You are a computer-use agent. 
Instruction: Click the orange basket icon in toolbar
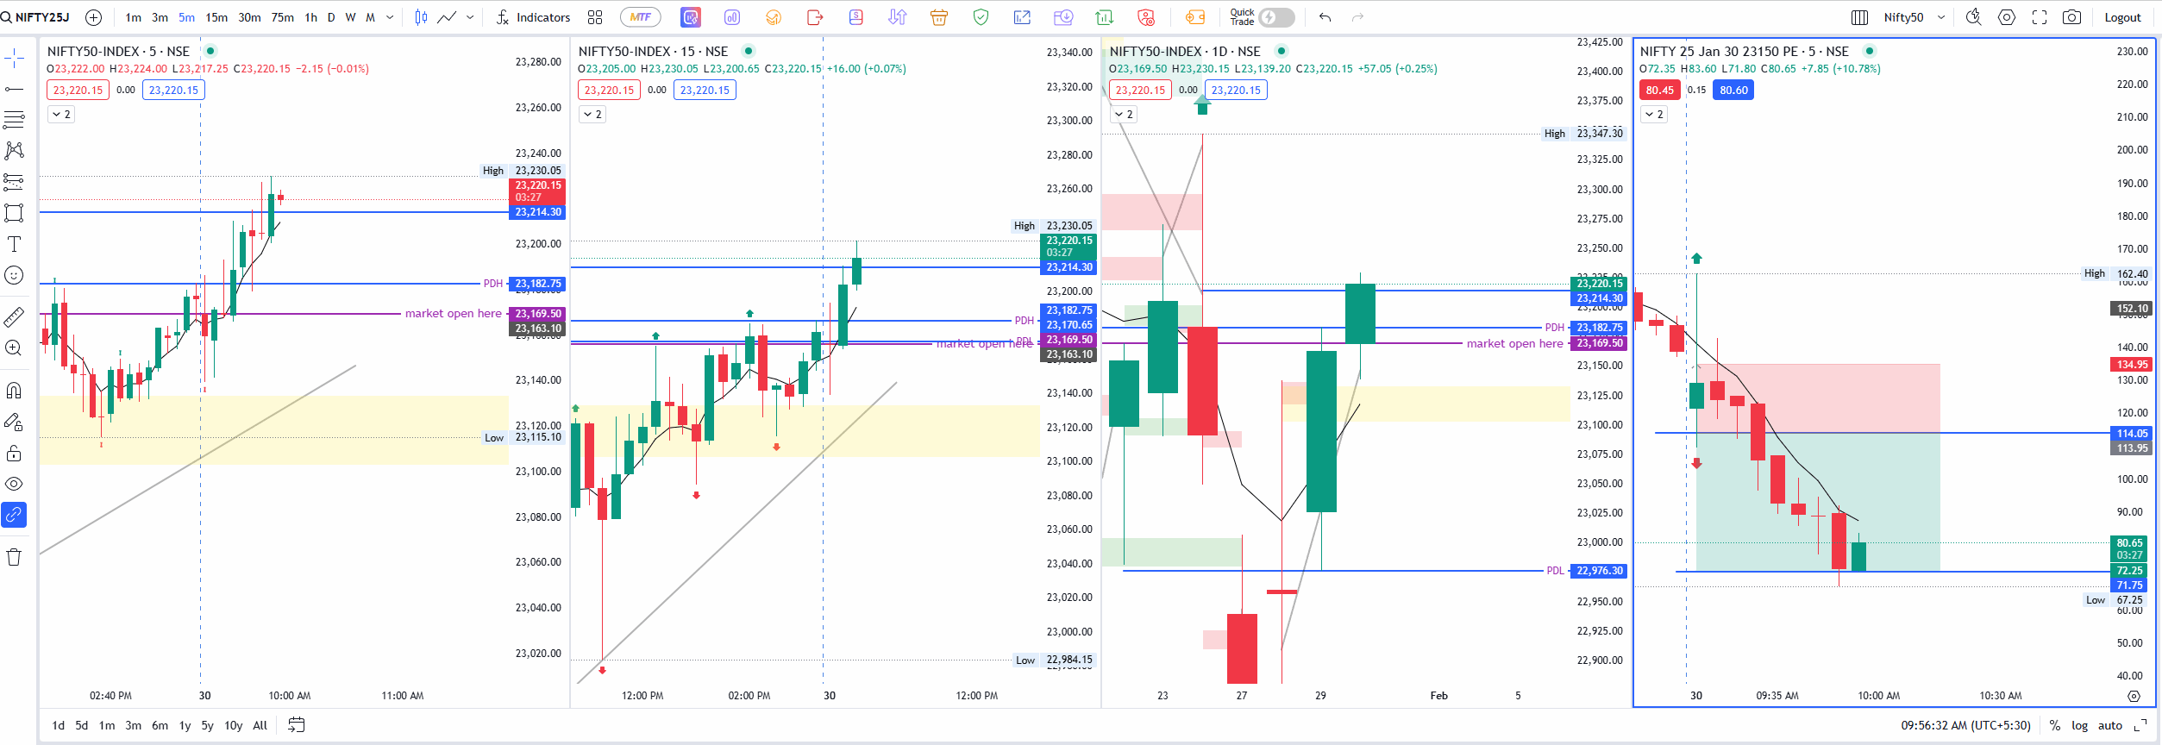tap(939, 17)
